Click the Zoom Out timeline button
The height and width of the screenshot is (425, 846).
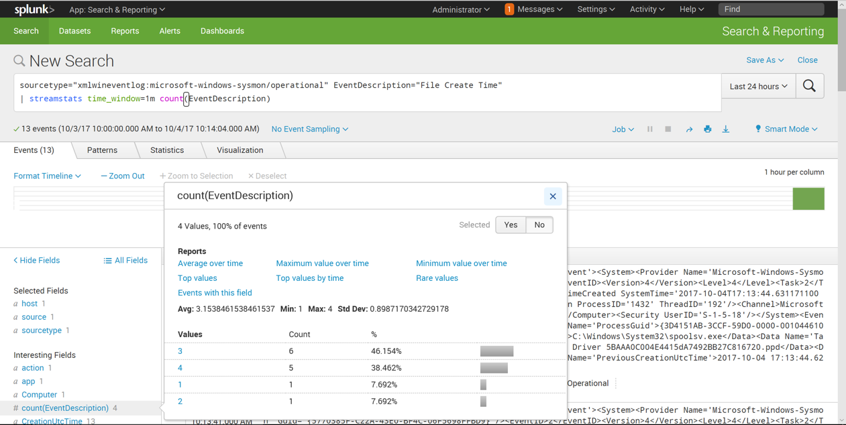(x=123, y=176)
